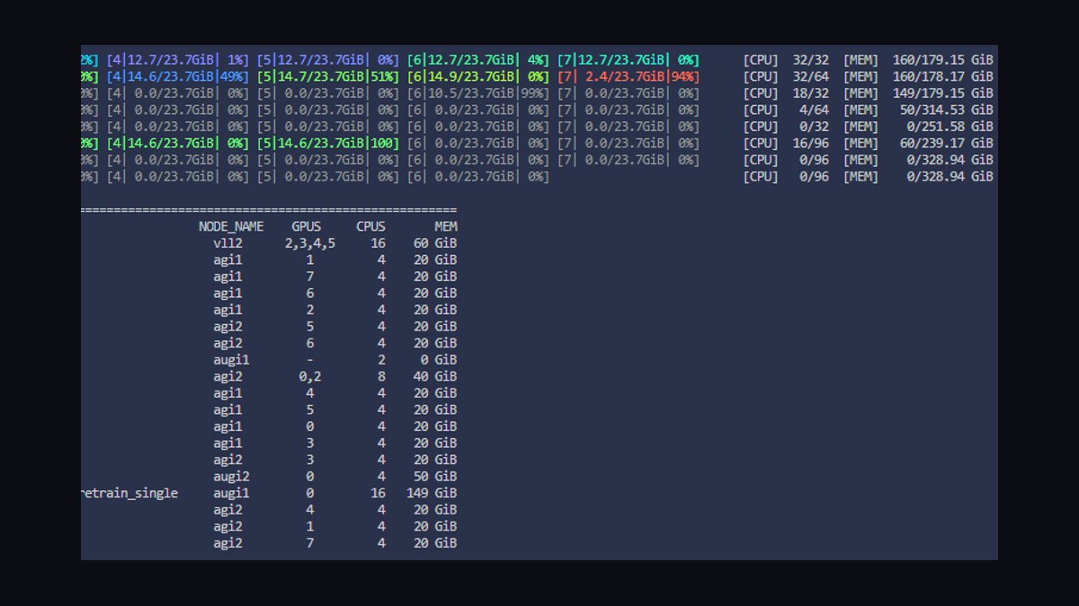This screenshot has width=1079, height=606.
Task: Select memory value 0/251.58 GiB
Action: 950,127
